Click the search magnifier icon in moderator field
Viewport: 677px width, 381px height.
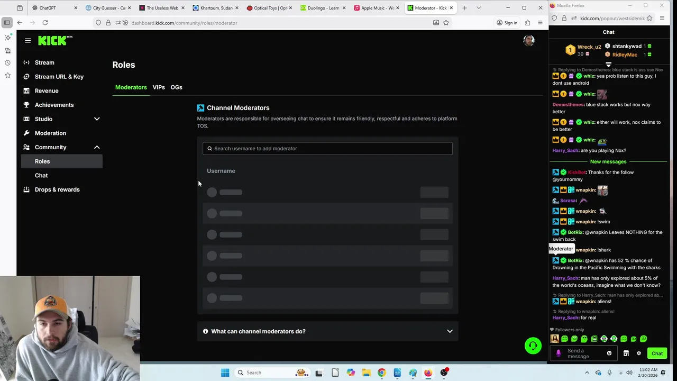pos(209,149)
